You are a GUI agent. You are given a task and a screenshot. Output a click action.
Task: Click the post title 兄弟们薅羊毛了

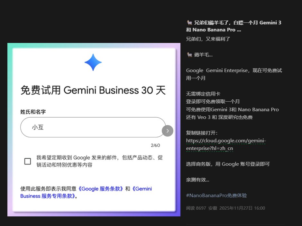(x=234, y=26)
